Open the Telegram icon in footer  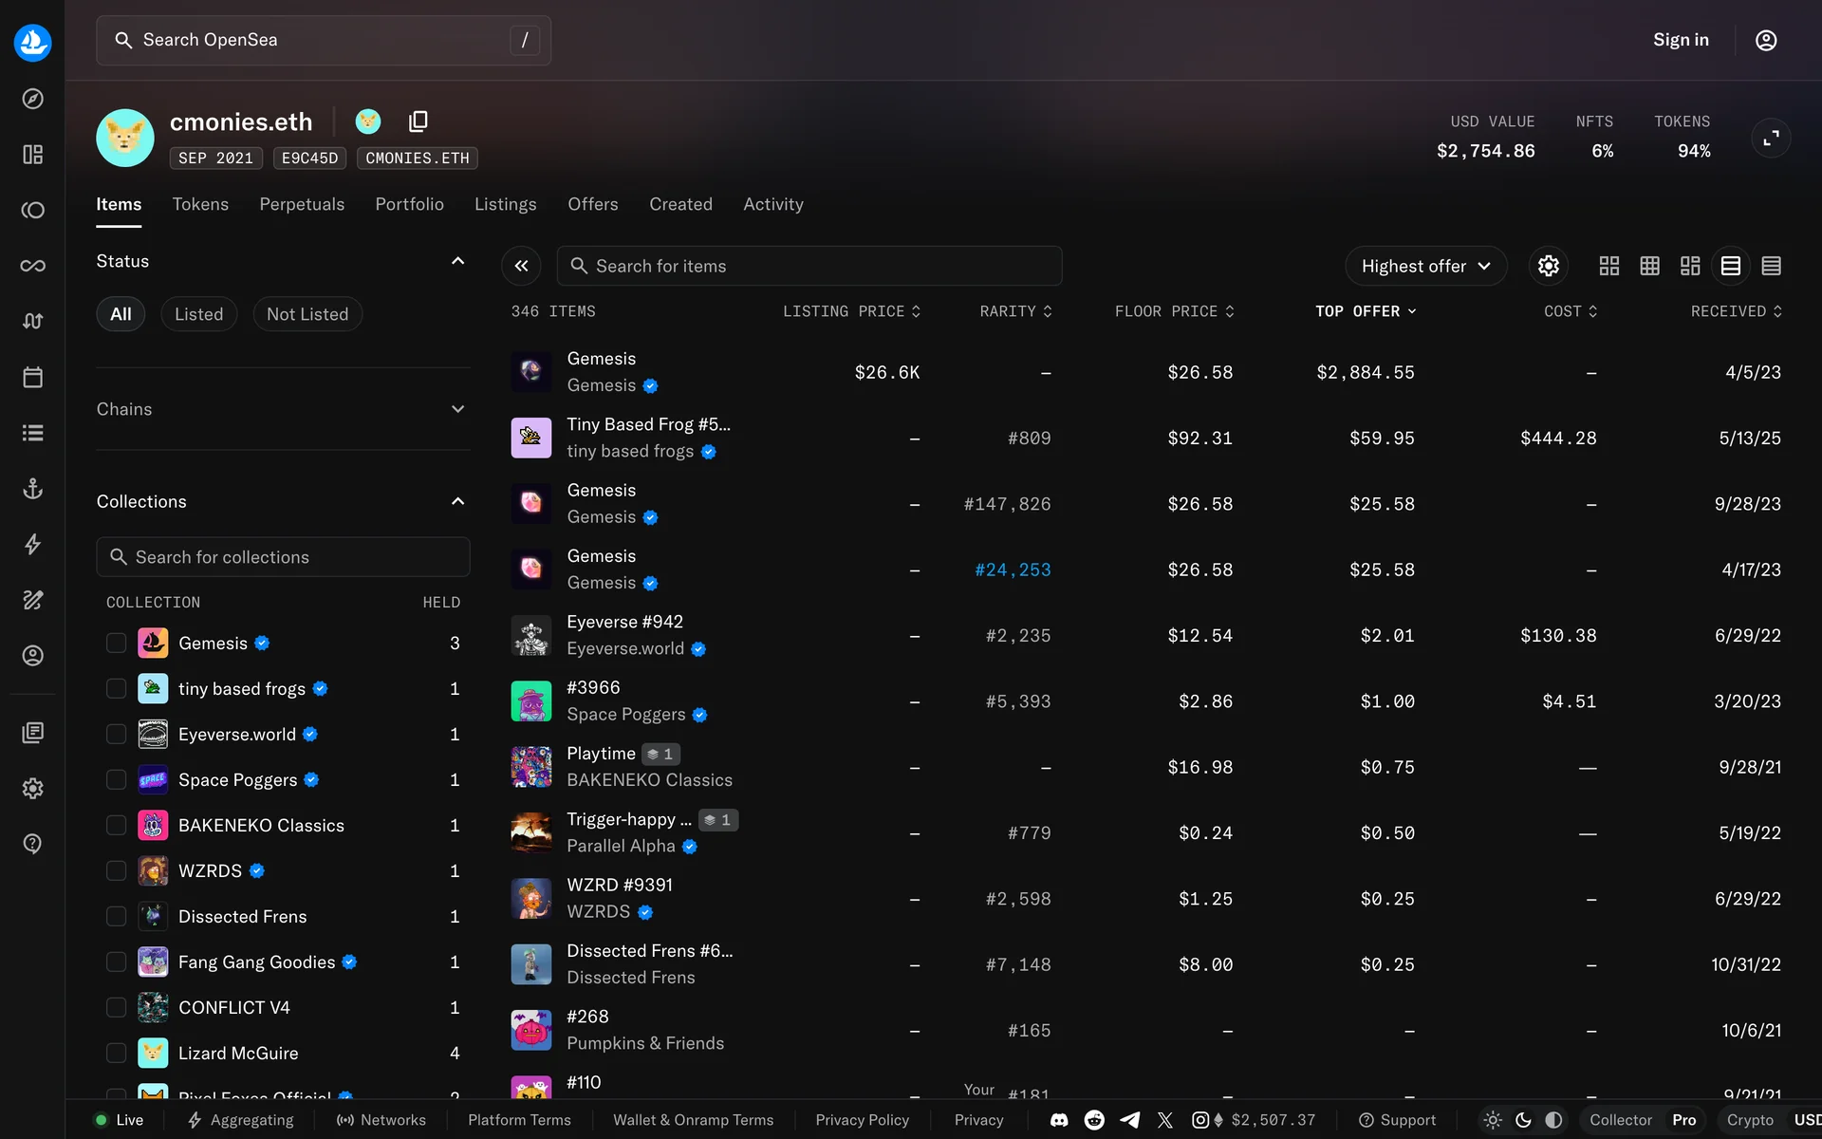tap(1129, 1120)
